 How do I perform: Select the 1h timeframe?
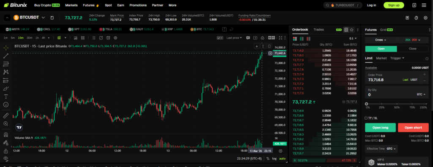[x=37, y=38]
